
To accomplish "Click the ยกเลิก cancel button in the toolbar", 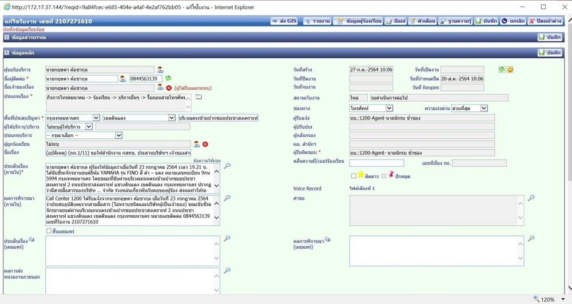I will [x=513, y=21].
